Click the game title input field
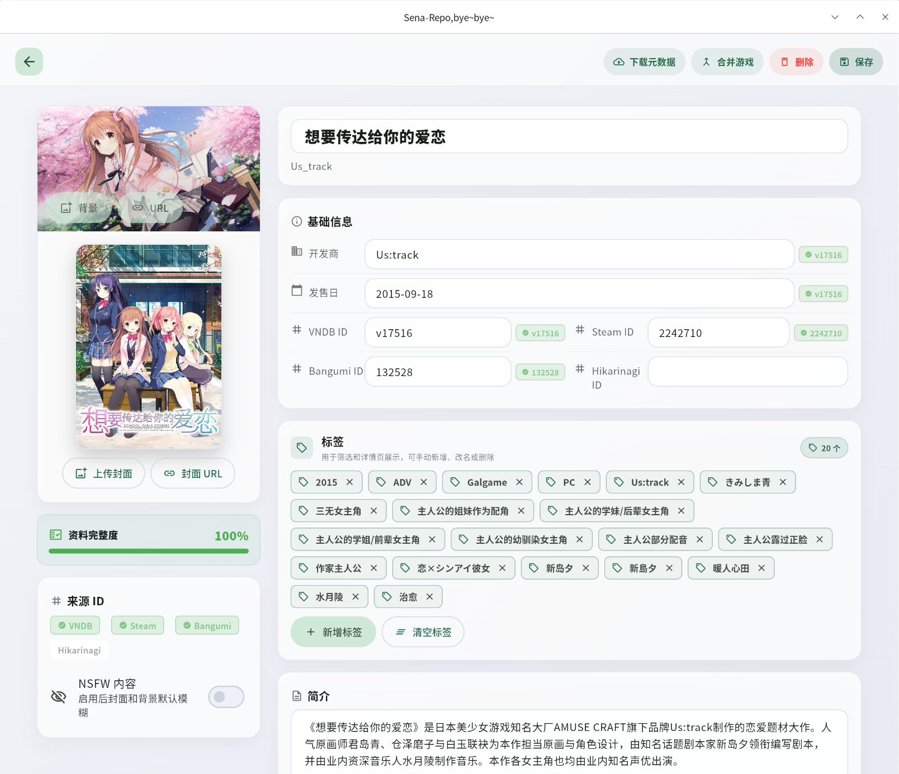 click(x=569, y=136)
